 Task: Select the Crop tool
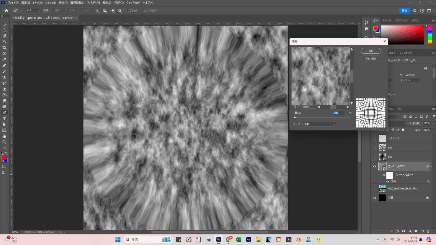4,48
